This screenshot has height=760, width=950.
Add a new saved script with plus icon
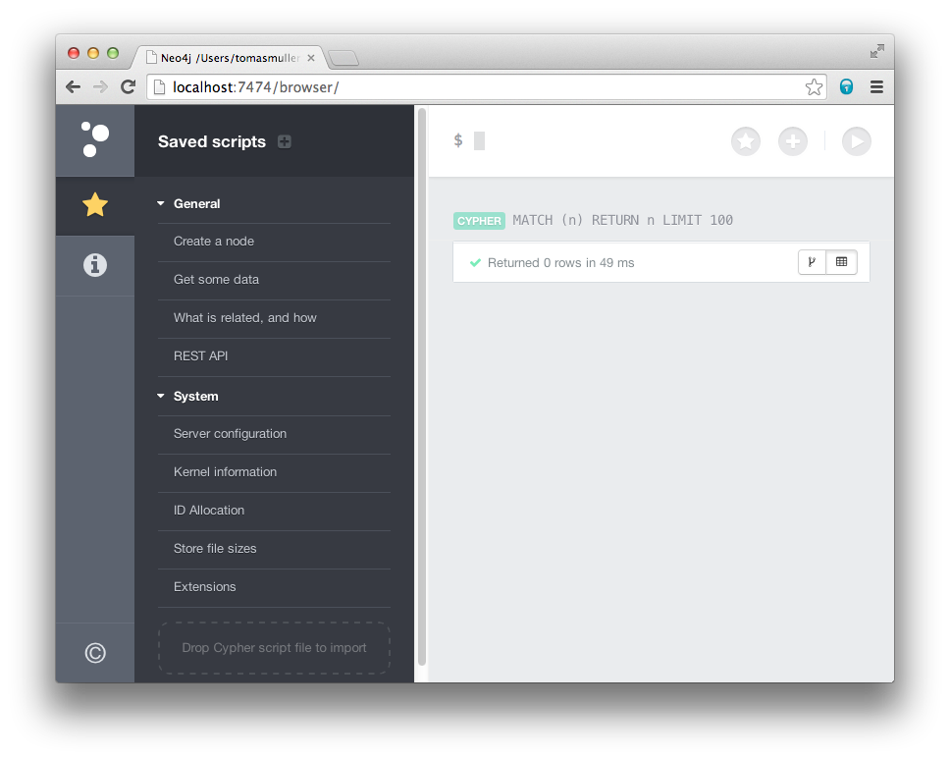(x=285, y=141)
